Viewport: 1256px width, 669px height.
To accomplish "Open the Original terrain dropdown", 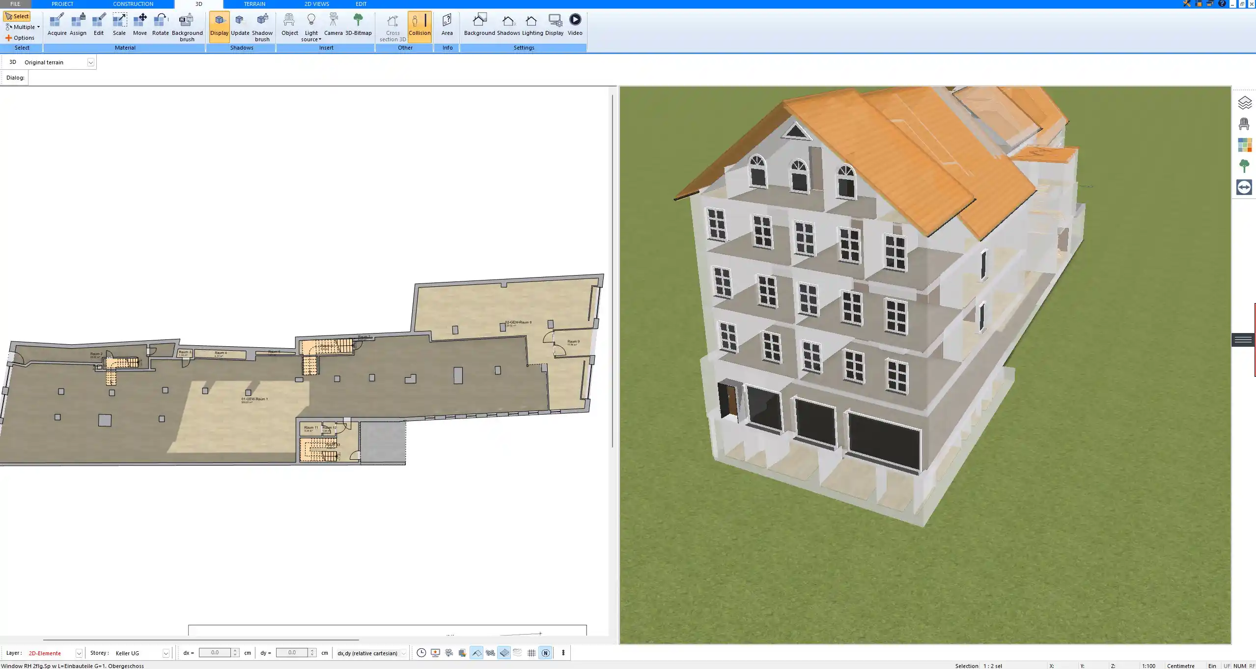I will 91,62.
